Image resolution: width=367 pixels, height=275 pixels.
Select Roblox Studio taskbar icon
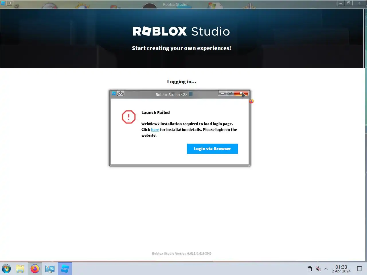coord(65,269)
